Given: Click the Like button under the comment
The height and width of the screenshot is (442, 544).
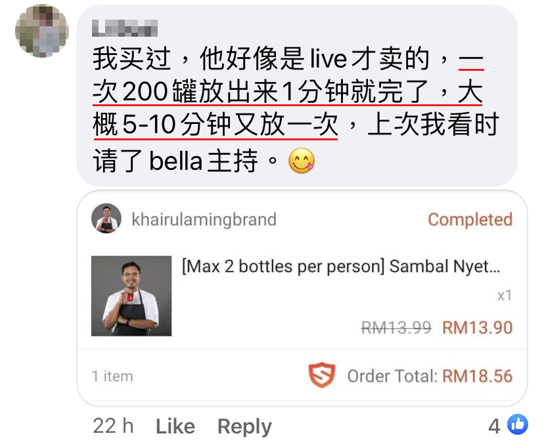Looking at the screenshot, I should coord(175,426).
